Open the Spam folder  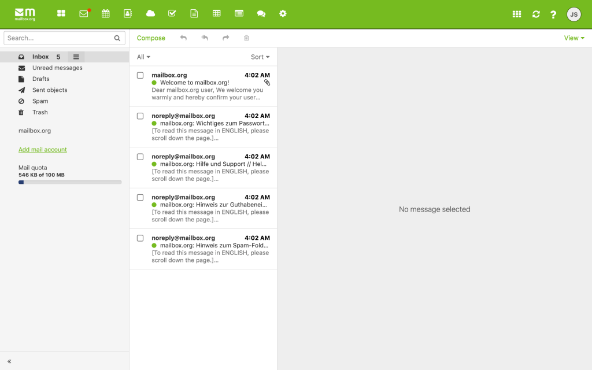(x=64, y=101)
